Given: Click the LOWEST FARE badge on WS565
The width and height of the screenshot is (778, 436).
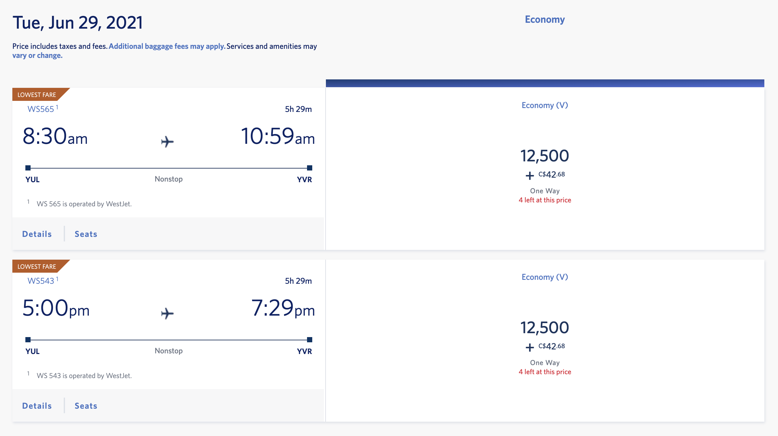Looking at the screenshot, I should [37, 95].
